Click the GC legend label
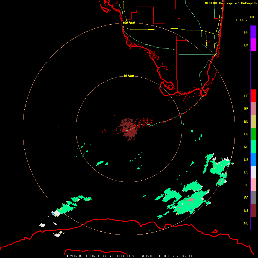Viewport: 258px width, 258px height. pyautogui.click(x=246, y=198)
